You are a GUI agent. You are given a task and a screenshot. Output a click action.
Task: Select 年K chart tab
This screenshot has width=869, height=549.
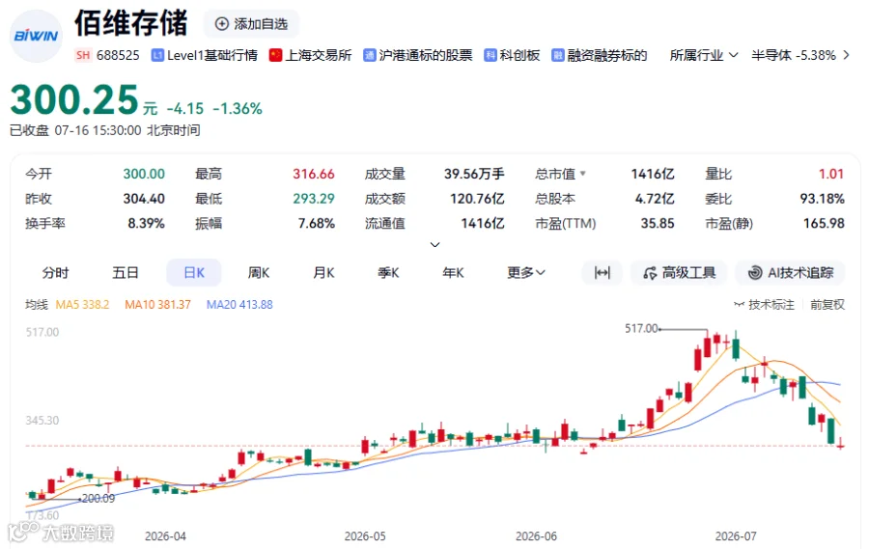[x=454, y=272]
